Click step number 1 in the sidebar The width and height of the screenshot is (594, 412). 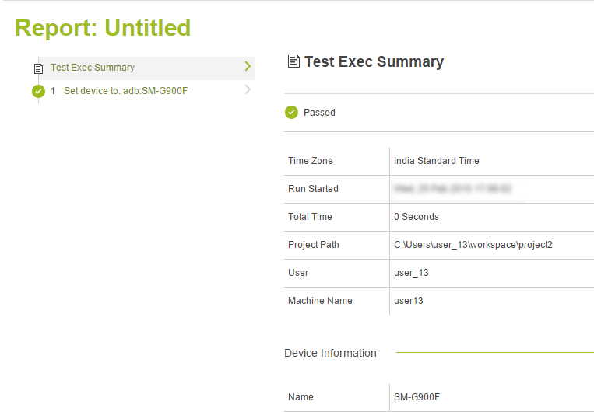(53, 91)
